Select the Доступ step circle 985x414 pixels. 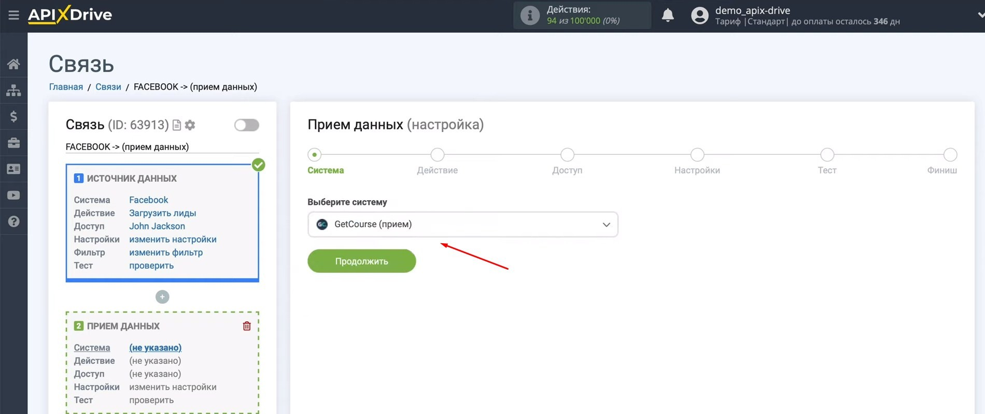[x=567, y=154]
